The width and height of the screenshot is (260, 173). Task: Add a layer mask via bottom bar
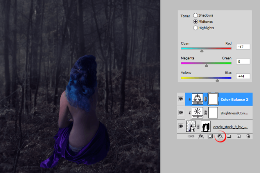pos(210,136)
